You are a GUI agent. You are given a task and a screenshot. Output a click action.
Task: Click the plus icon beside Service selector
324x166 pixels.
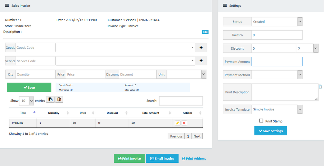click(201, 61)
